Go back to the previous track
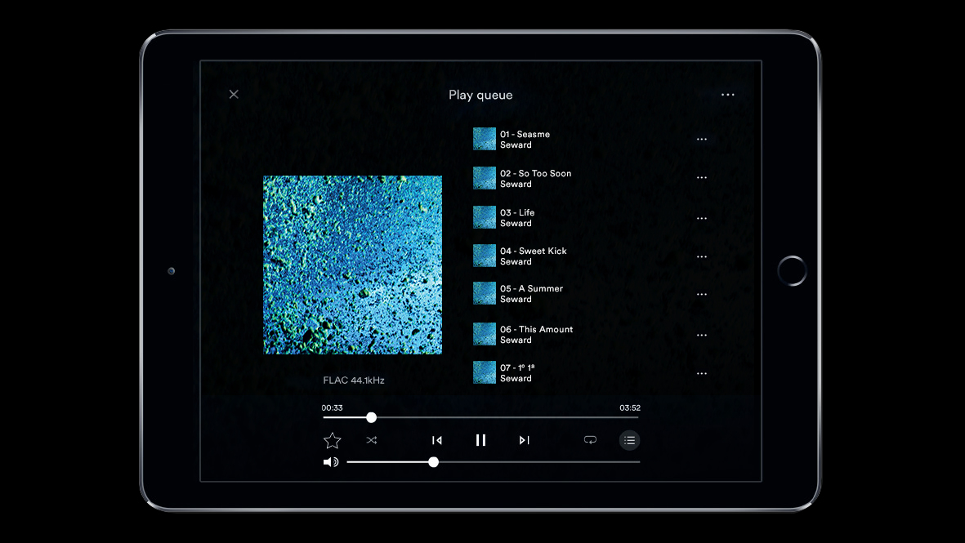 click(x=437, y=440)
